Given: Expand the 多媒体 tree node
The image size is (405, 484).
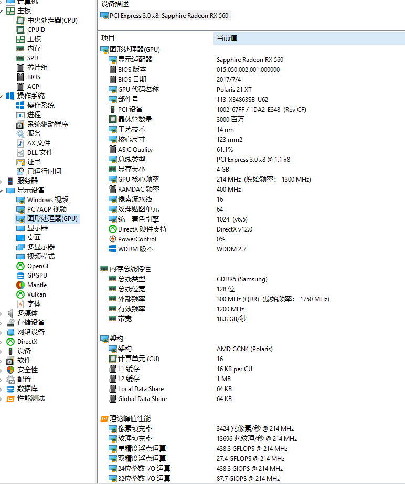Looking at the screenshot, I should point(2,313).
